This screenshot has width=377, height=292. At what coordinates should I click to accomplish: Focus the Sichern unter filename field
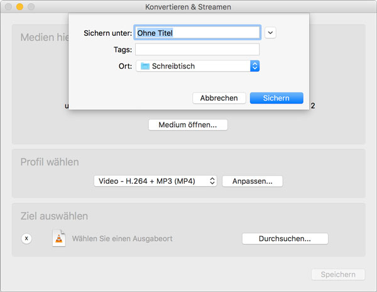pos(197,33)
